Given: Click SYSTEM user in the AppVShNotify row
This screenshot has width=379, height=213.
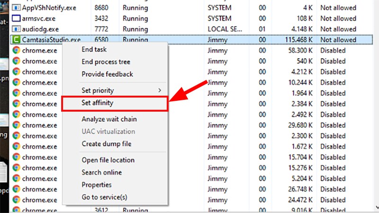Looking at the screenshot, I should coord(219,8).
